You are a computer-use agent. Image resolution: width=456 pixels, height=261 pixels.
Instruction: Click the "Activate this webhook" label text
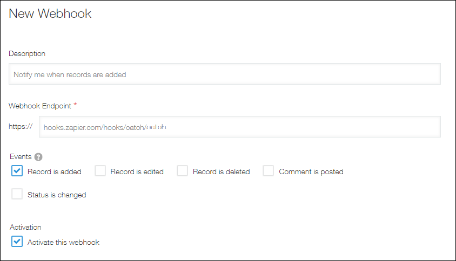click(63, 242)
